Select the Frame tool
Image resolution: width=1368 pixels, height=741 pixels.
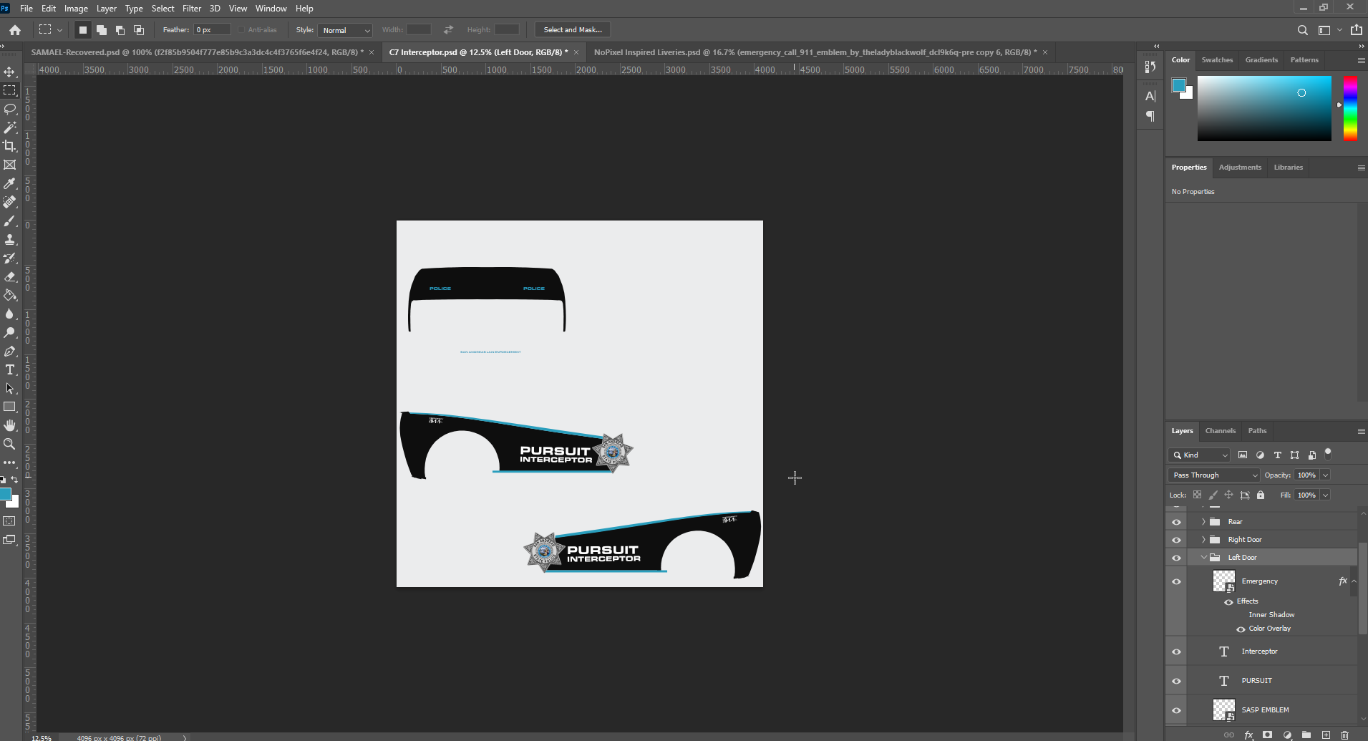[9, 165]
